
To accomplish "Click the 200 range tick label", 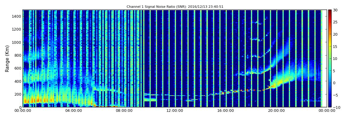I will click(x=18, y=94).
